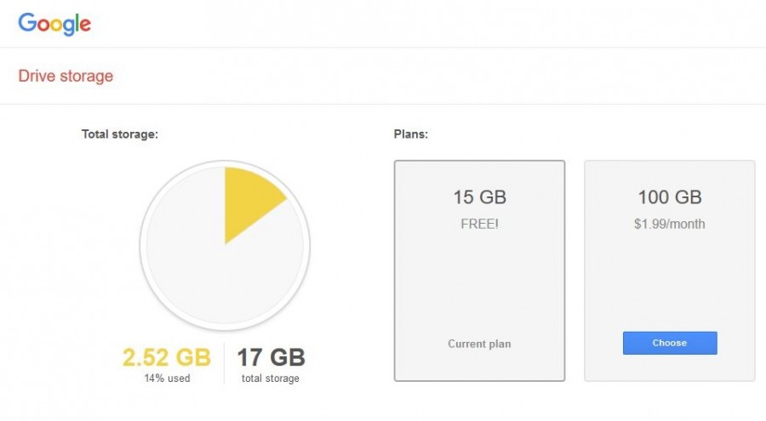The image size is (766, 421).
Task: Select the 100 GB plan card
Action: point(670,270)
